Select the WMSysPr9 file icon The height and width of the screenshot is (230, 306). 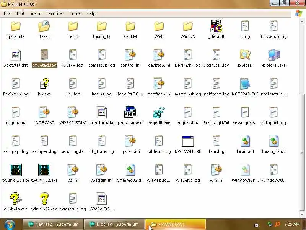click(x=102, y=198)
